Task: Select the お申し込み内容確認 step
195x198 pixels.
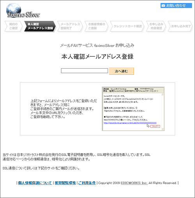Action: [x=156, y=26]
